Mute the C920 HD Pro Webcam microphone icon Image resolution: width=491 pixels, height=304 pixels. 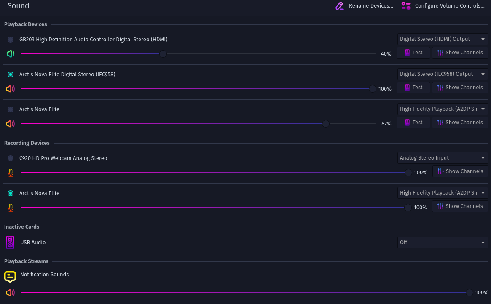pos(11,173)
